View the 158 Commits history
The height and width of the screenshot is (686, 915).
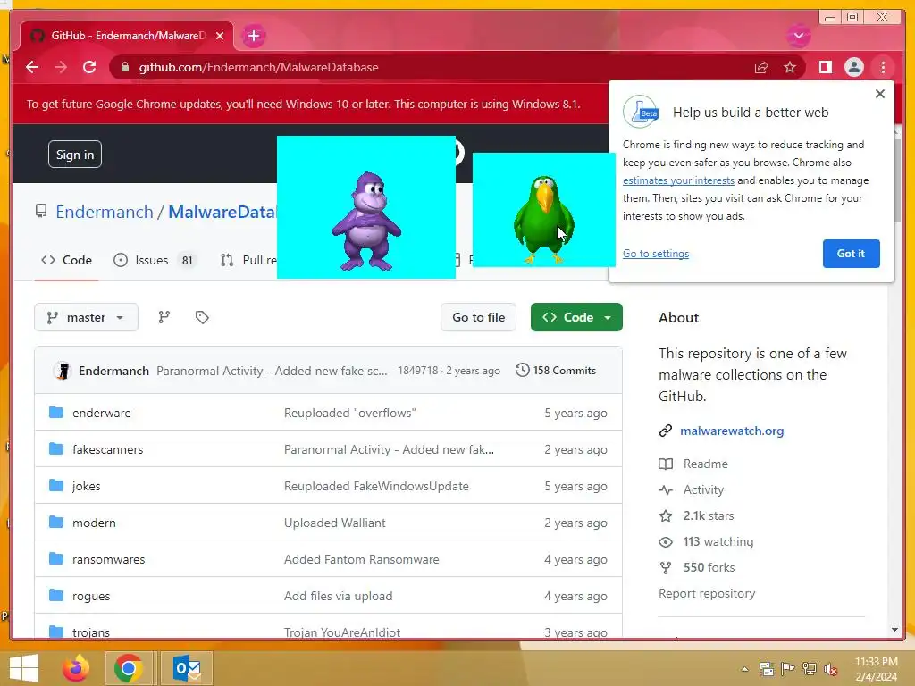(x=556, y=371)
